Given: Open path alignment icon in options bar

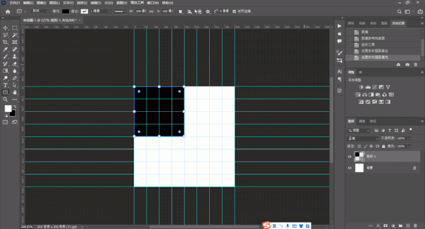Looking at the screenshot, I should pos(189,11).
